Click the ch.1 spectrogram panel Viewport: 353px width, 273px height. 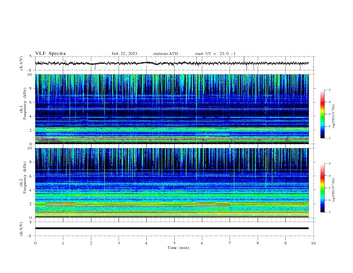172,109
